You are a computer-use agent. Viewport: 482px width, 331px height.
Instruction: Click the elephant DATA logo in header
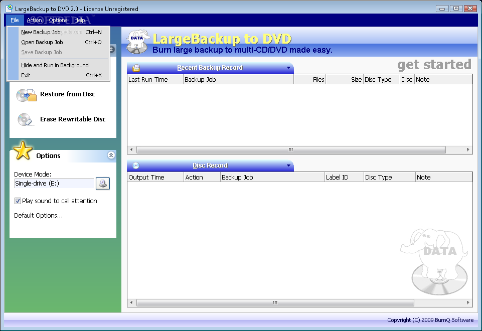click(x=138, y=42)
